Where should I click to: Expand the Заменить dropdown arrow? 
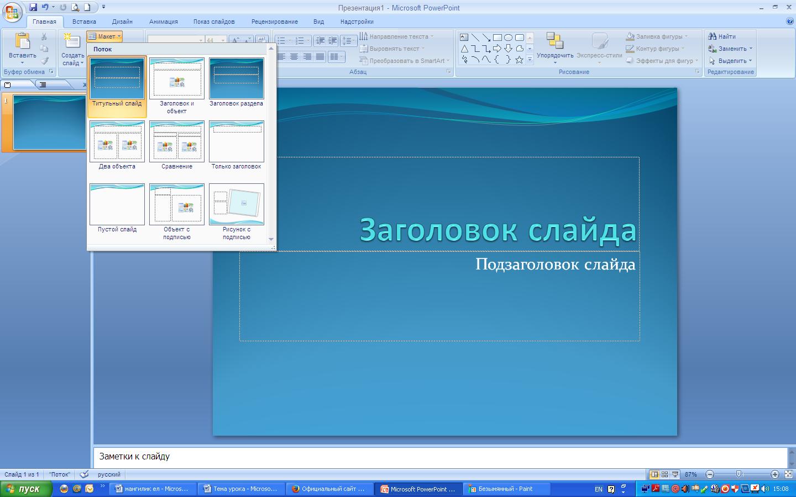pyautogui.click(x=751, y=49)
